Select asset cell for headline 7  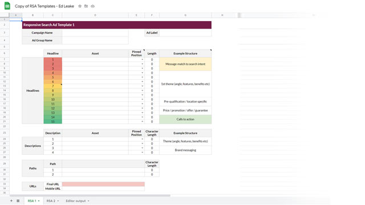click(x=95, y=86)
